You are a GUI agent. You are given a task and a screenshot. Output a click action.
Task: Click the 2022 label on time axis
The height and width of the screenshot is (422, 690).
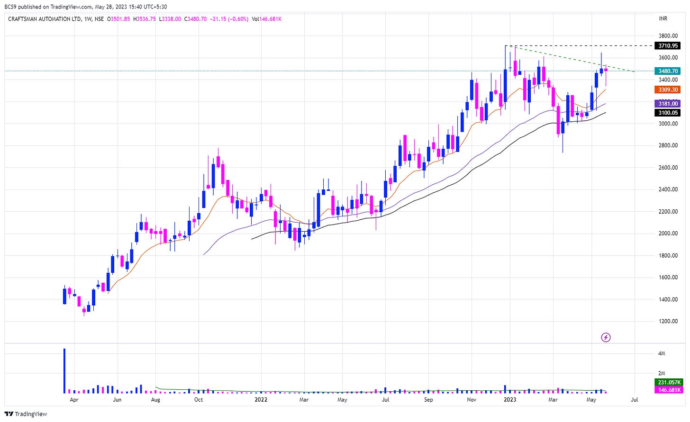point(261,400)
